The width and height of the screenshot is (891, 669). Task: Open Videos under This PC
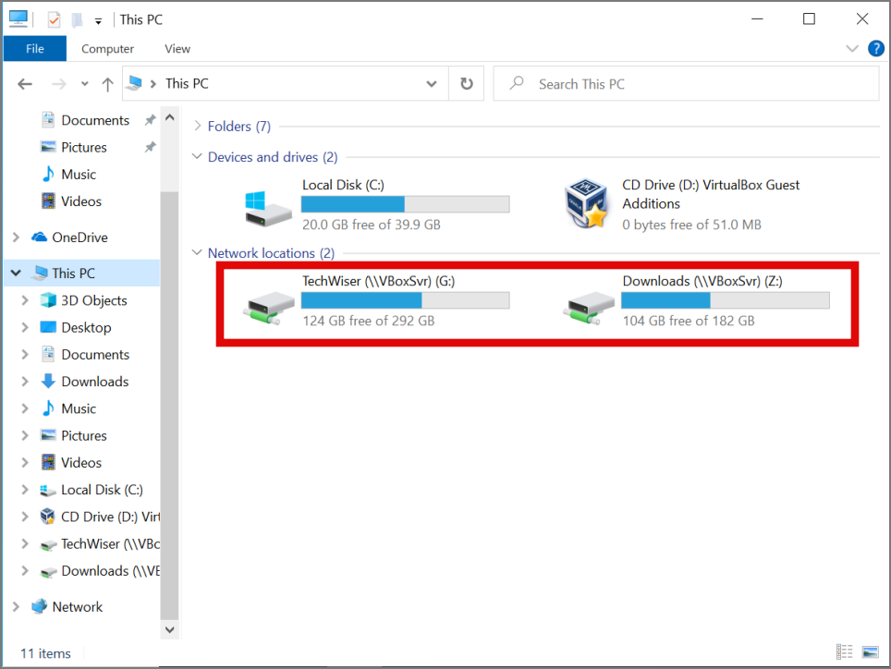[x=71, y=463]
